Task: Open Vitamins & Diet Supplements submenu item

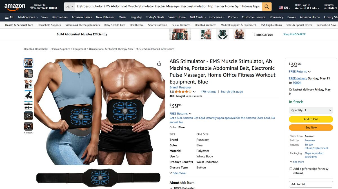Action: (x=83, y=25)
